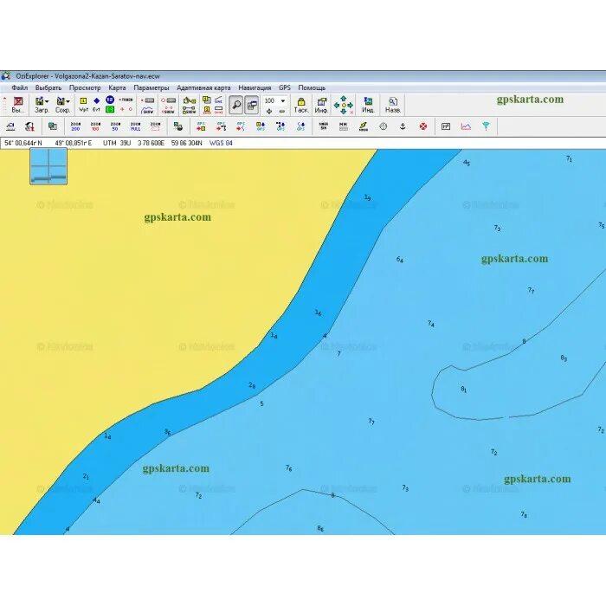Click the zoom FULL icon
Screen dimensions: 606x606
(136, 126)
